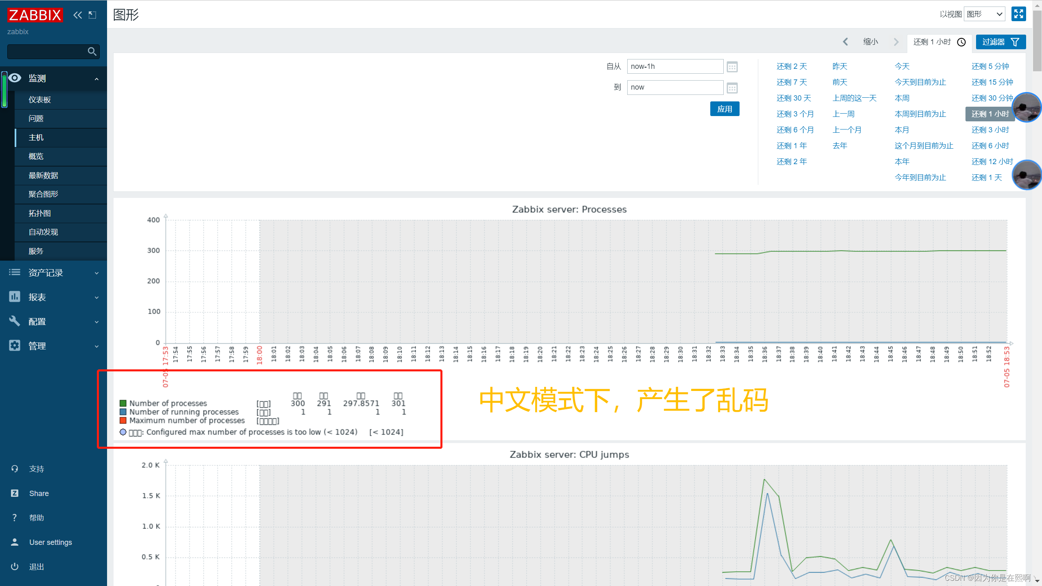Click the 缩小 zoom out button
The image size is (1042, 586).
click(x=871, y=42)
